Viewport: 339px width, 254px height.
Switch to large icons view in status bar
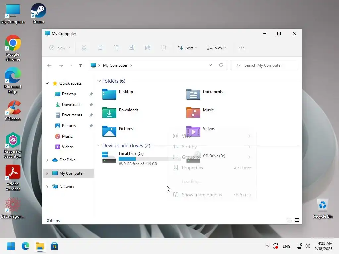pyautogui.click(x=297, y=220)
